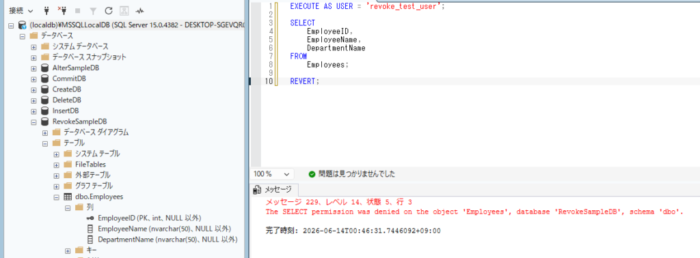Click the CommitDB database cylinder icon
700x258 pixels.
[x=44, y=78]
